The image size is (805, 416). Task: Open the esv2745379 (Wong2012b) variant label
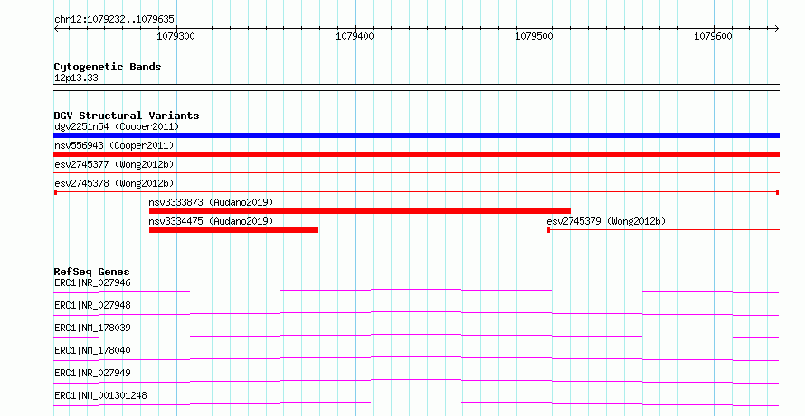pos(606,221)
